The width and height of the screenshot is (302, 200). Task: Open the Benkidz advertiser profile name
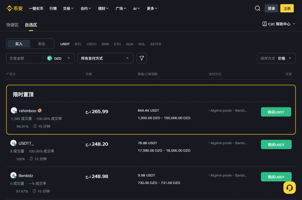[26, 175]
